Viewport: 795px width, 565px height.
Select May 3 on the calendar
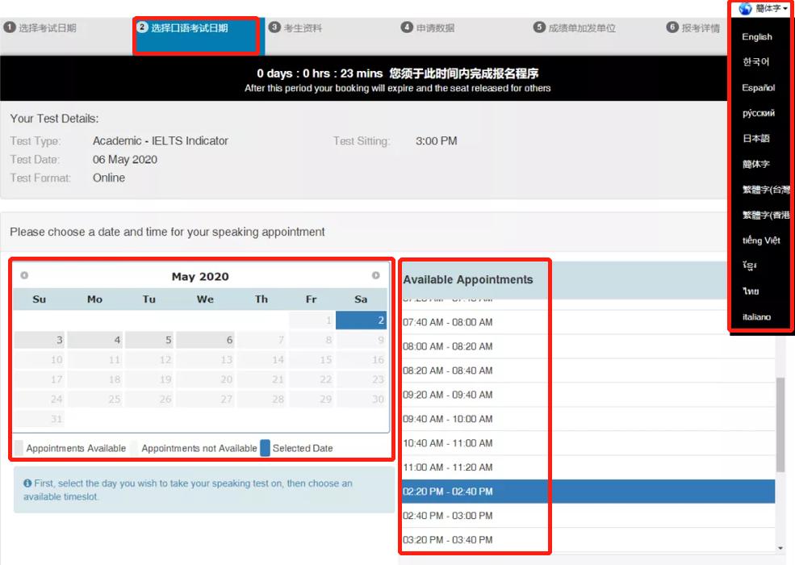[x=40, y=340]
